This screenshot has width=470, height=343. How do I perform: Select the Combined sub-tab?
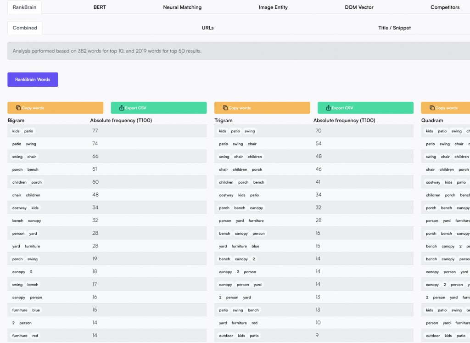[x=25, y=28]
